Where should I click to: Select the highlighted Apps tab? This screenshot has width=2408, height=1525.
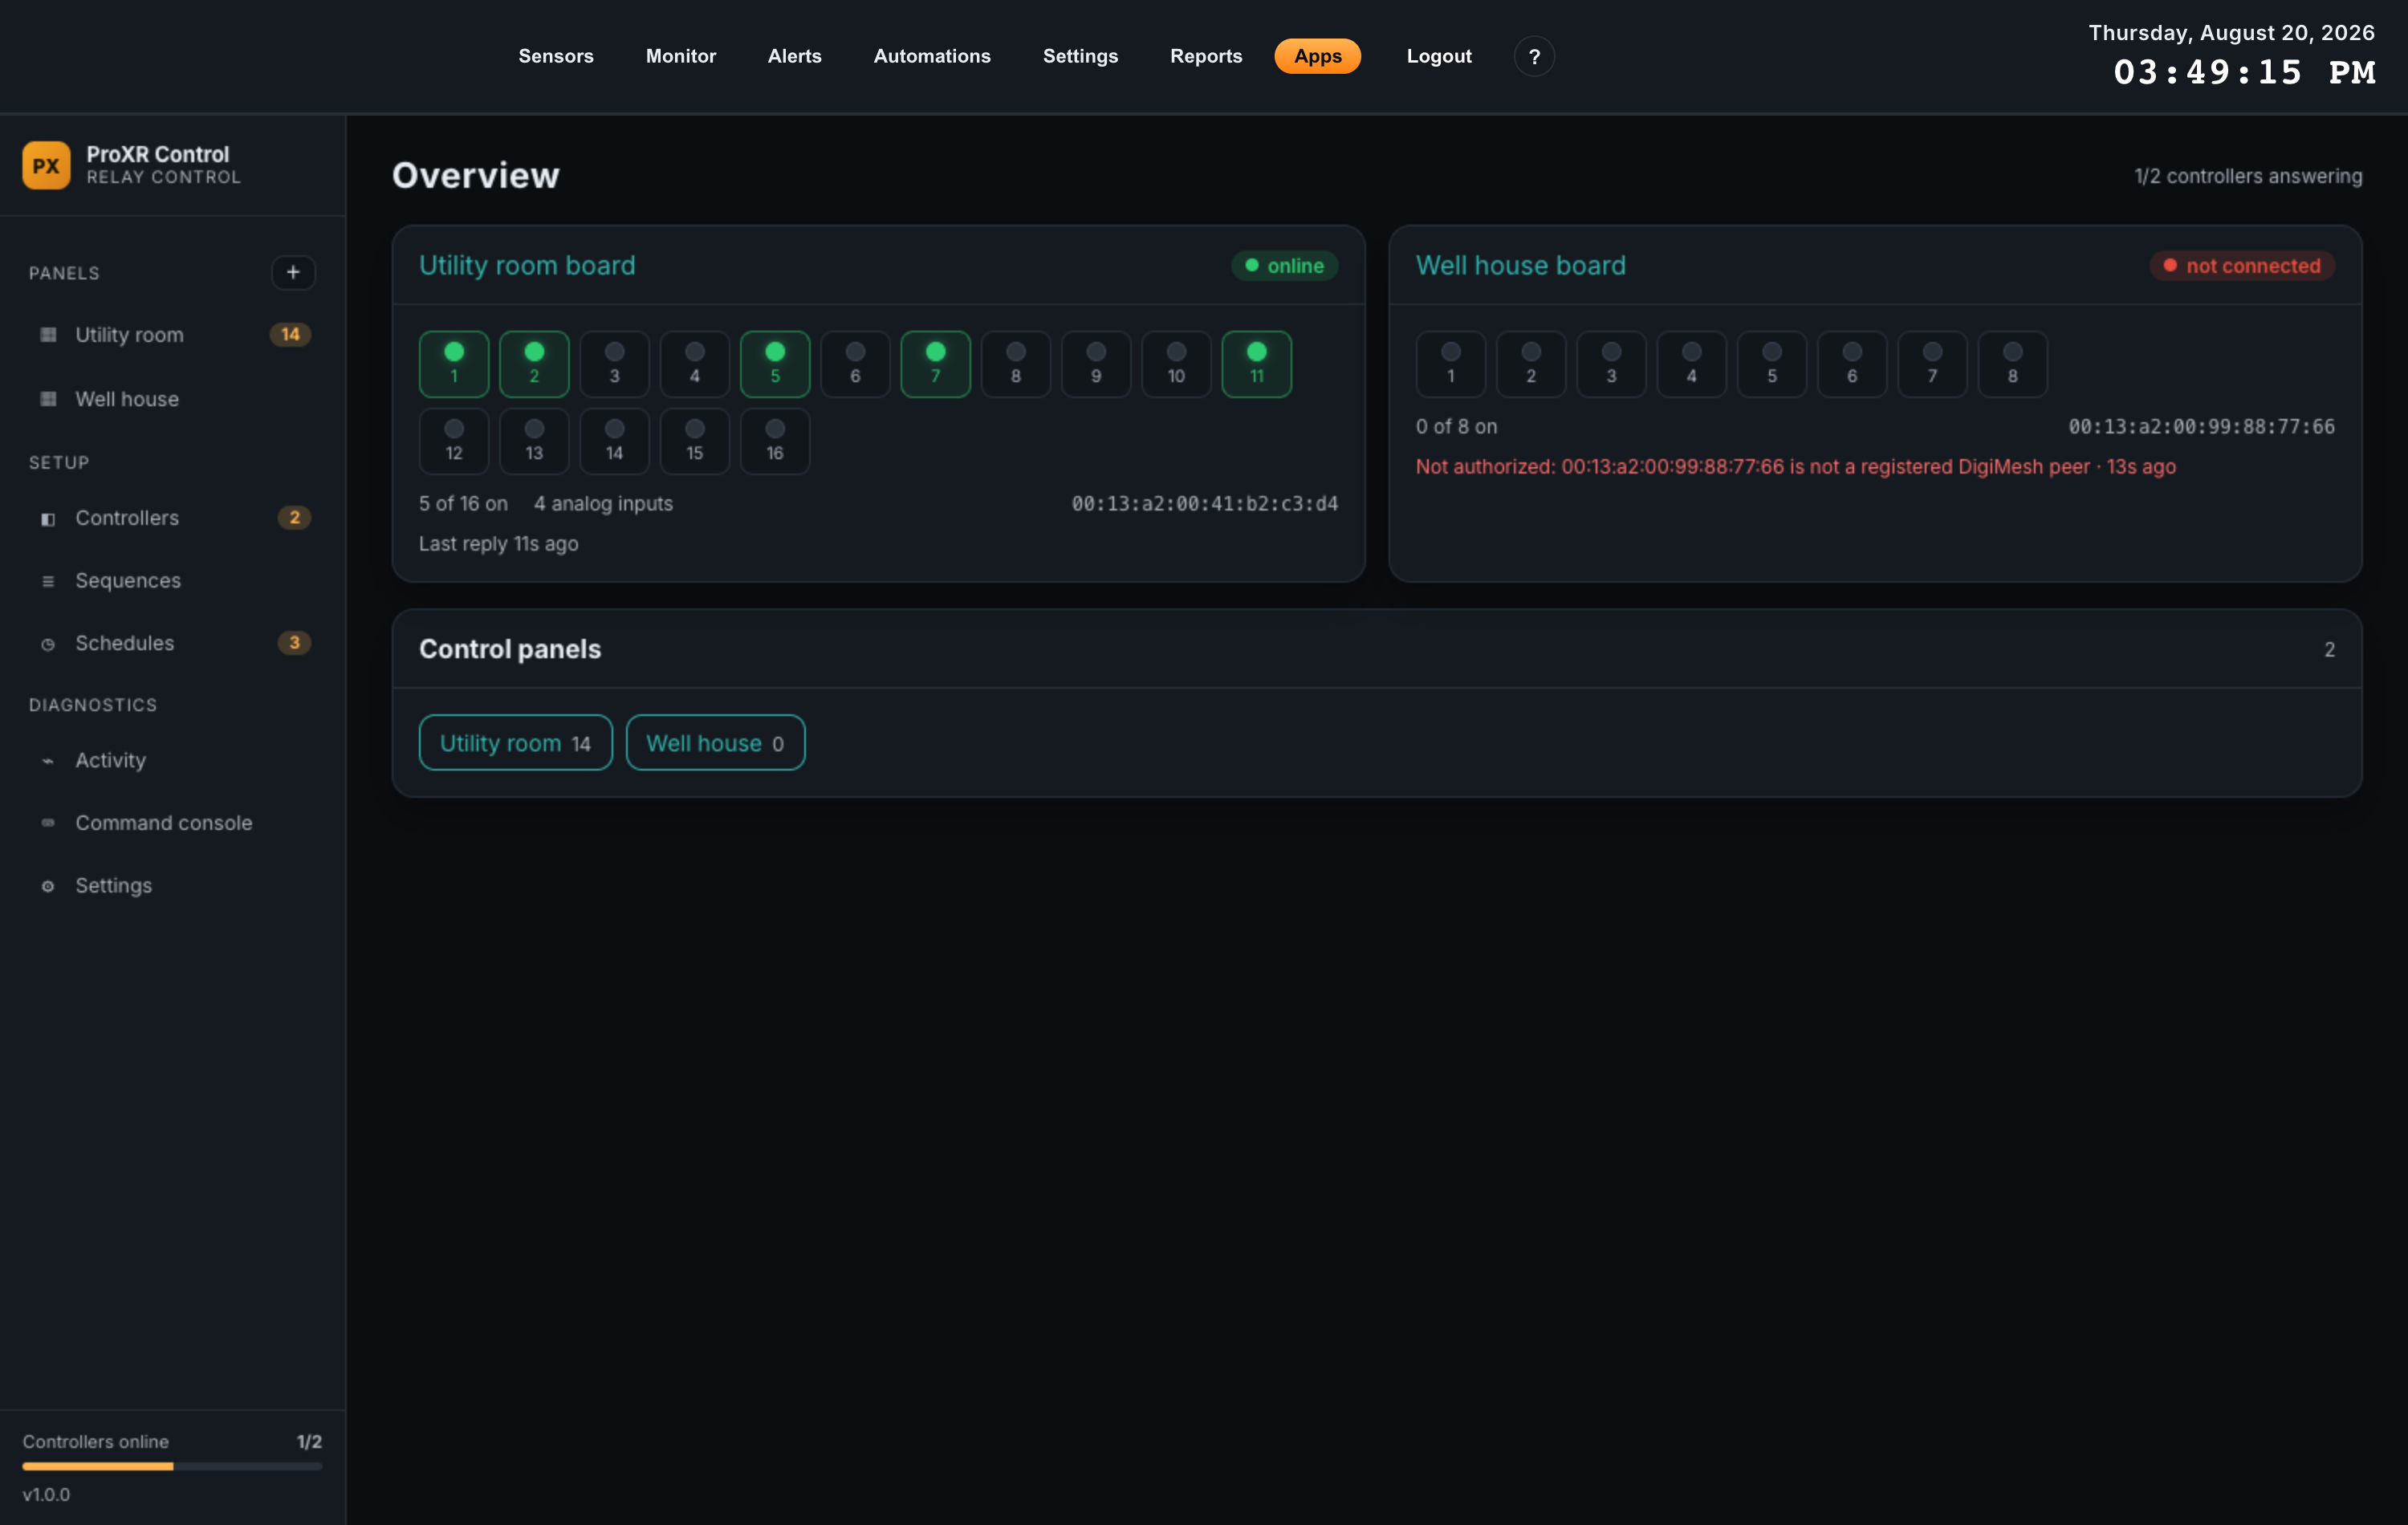click(x=1317, y=56)
